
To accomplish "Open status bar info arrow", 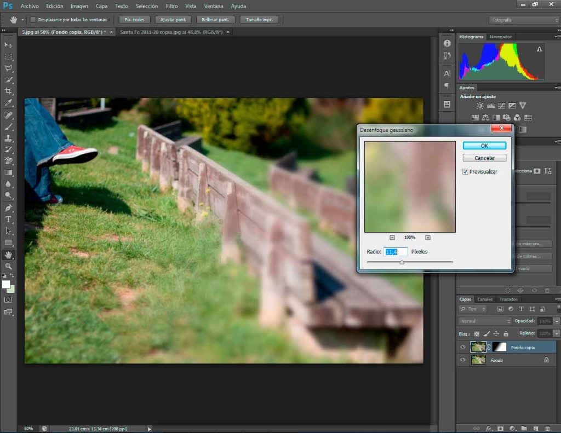I will click(x=150, y=429).
